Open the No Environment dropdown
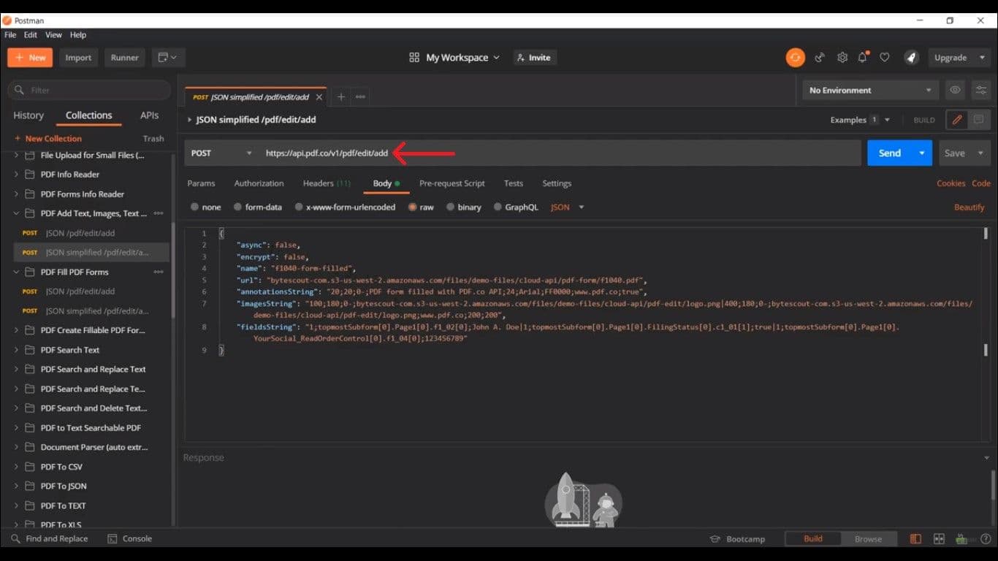The height and width of the screenshot is (561, 998). 869,91
